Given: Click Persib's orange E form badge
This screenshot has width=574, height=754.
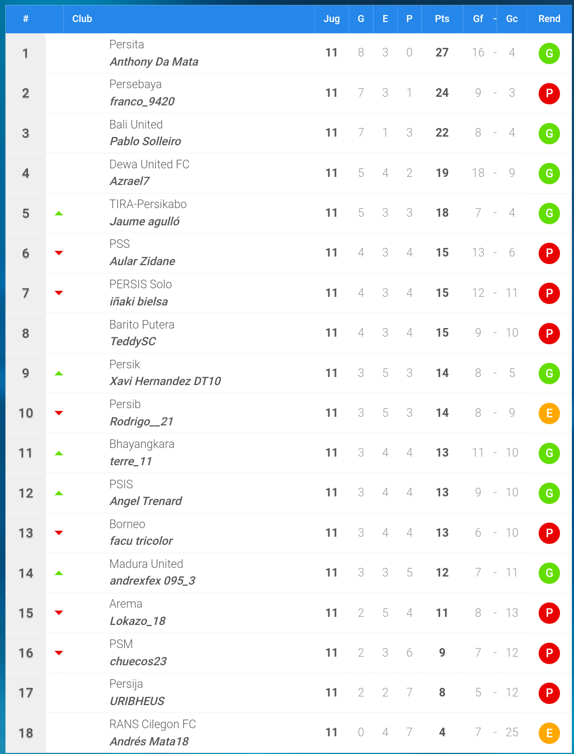Looking at the screenshot, I should point(549,413).
